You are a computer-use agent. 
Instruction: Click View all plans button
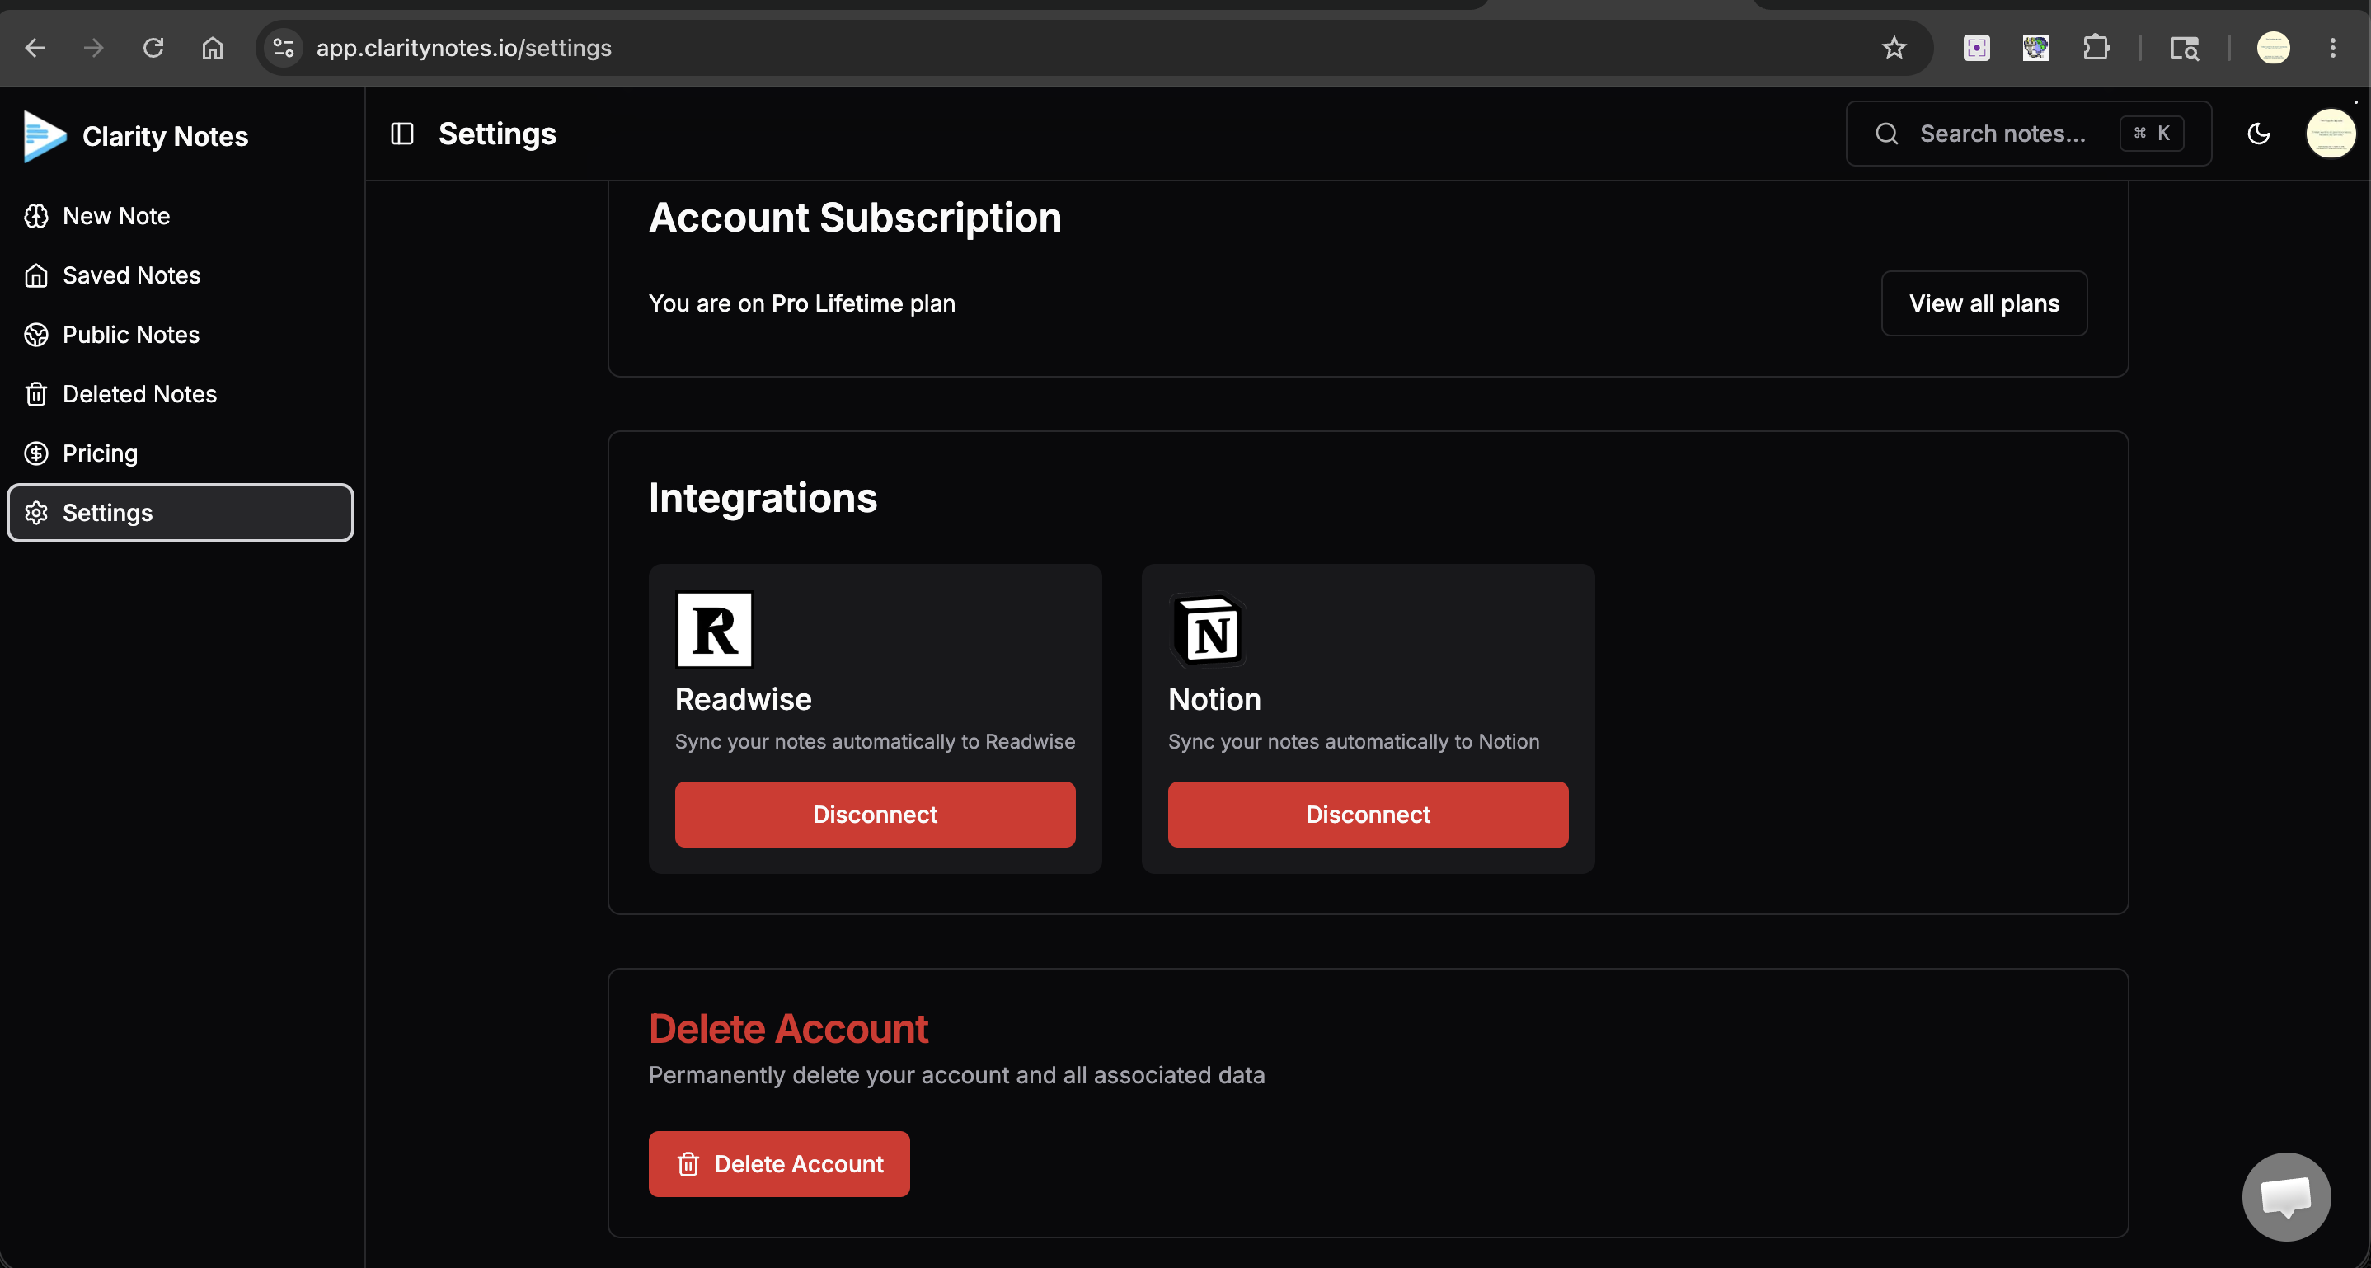(1984, 303)
